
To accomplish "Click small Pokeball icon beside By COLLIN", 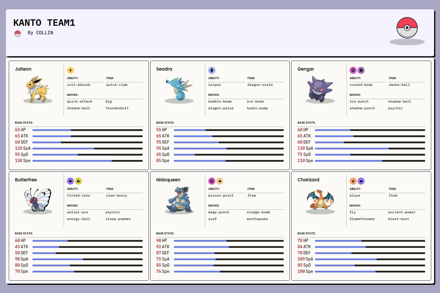I will click(x=18, y=34).
